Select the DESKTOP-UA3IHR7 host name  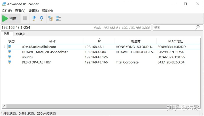[36, 62]
